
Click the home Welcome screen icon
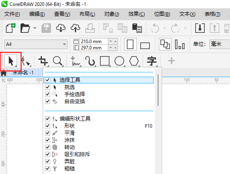tap(4, 73)
